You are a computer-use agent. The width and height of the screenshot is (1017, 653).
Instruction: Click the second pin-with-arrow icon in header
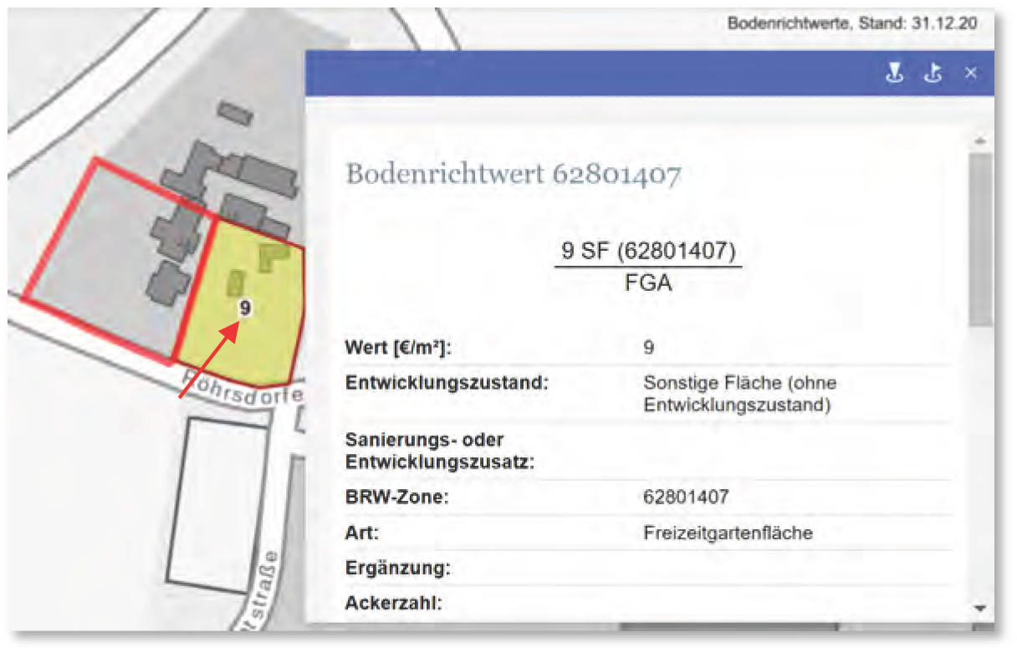pyautogui.click(x=933, y=74)
